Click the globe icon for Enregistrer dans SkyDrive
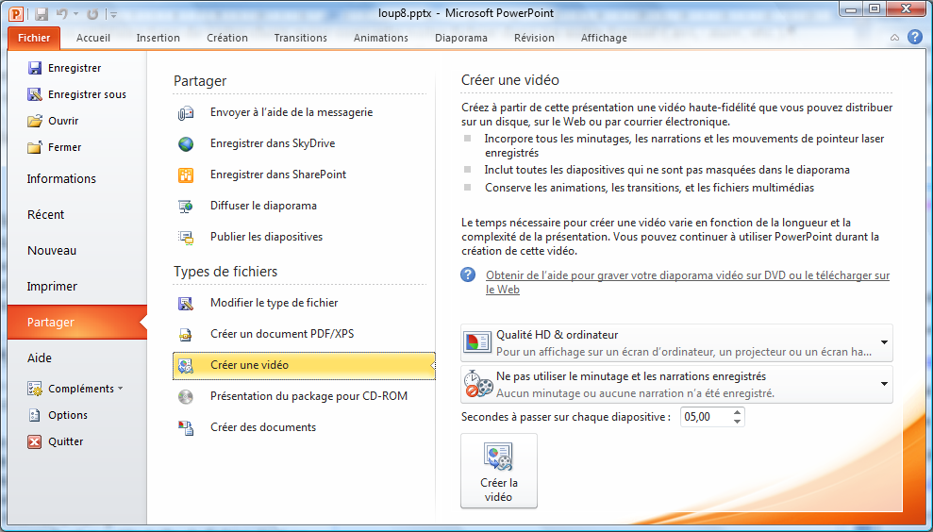Image resolution: width=933 pixels, height=532 pixels. point(186,143)
